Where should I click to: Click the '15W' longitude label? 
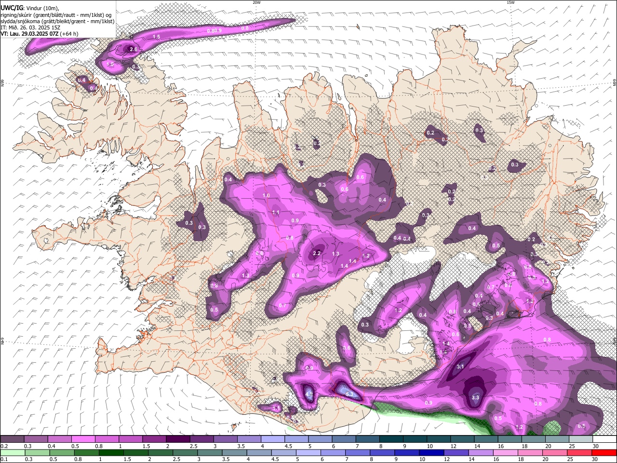510,2
